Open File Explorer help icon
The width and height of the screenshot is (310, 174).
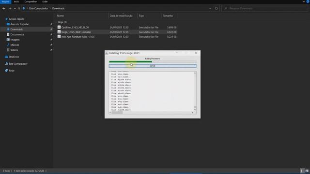point(308,1)
